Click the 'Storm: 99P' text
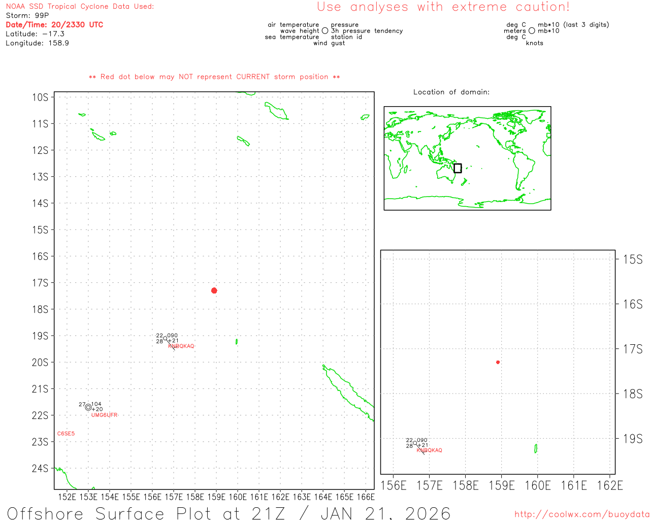Screen dimensions: 650x520 [27, 16]
